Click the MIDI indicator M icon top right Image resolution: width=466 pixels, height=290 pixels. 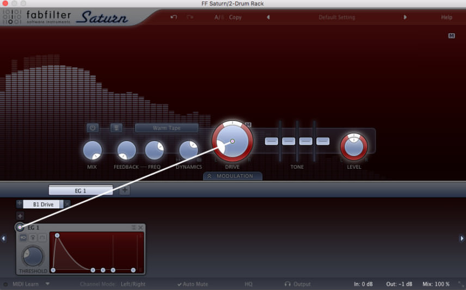(451, 36)
